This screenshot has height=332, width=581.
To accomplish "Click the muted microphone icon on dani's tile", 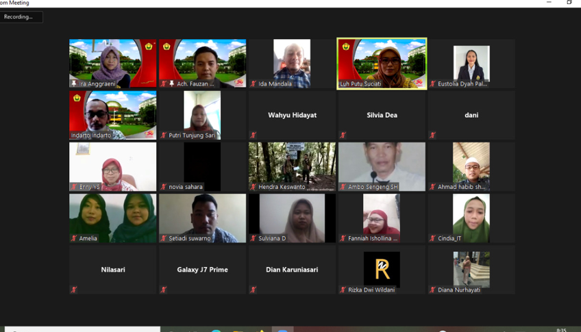I will click(x=433, y=136).
